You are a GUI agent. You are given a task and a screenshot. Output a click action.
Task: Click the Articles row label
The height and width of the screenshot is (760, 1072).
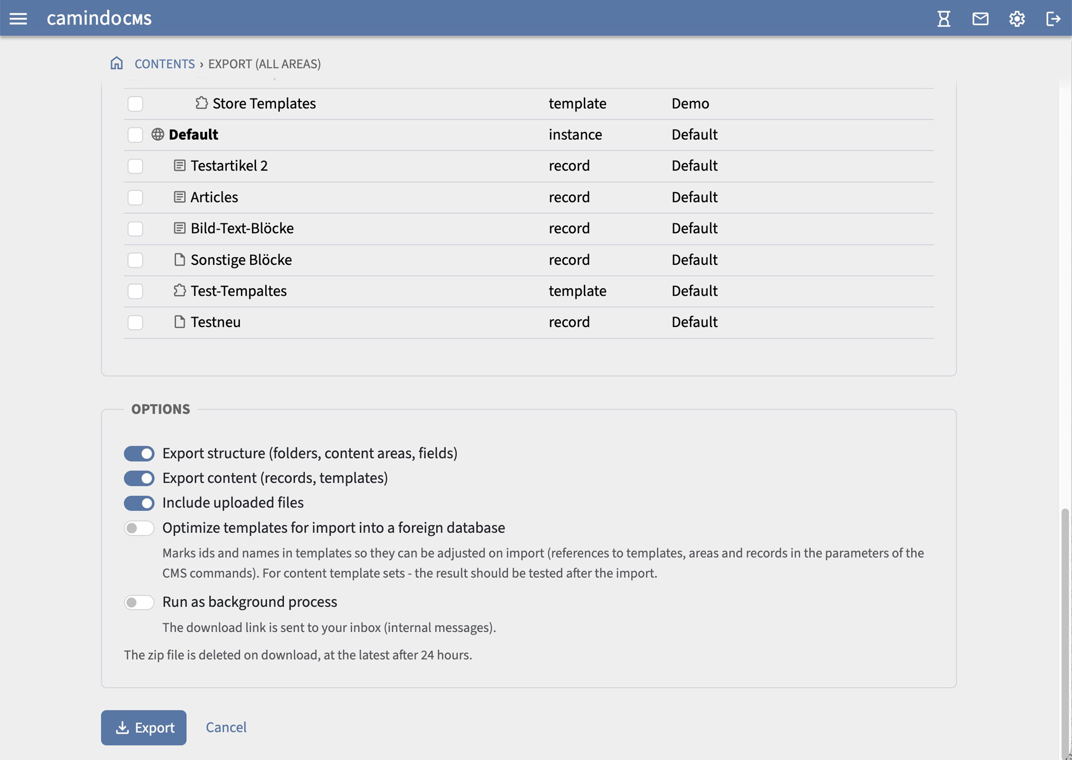point(214,197)
